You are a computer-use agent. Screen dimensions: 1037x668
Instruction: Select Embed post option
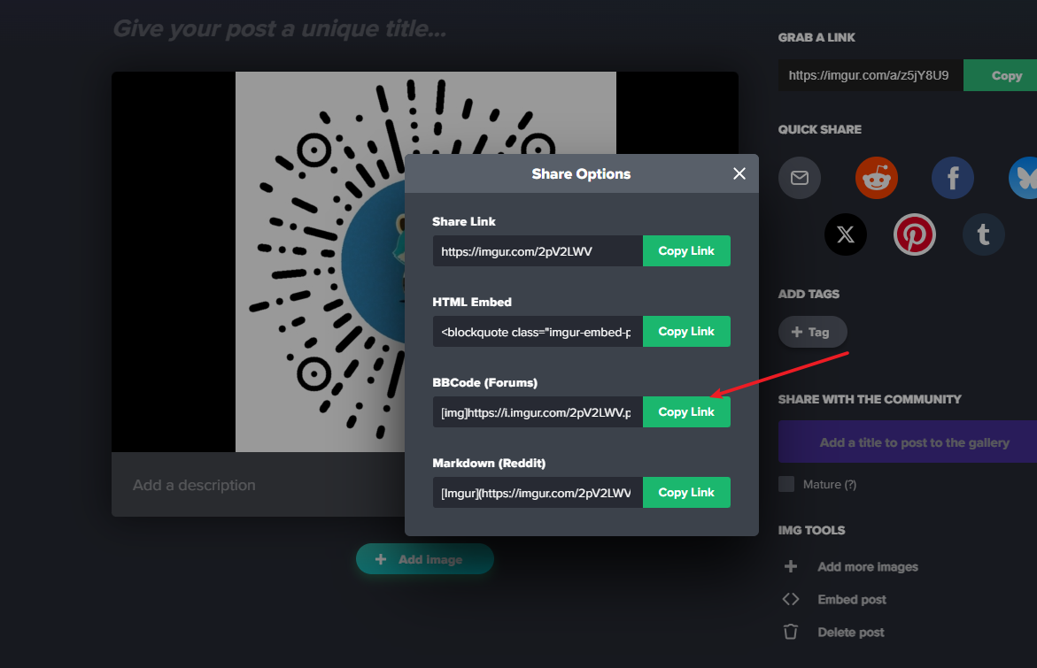tap(851, 599)
